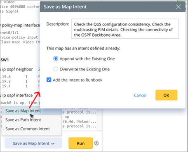Expand the Save as Map Intent dropdown button

coord(33,143)
